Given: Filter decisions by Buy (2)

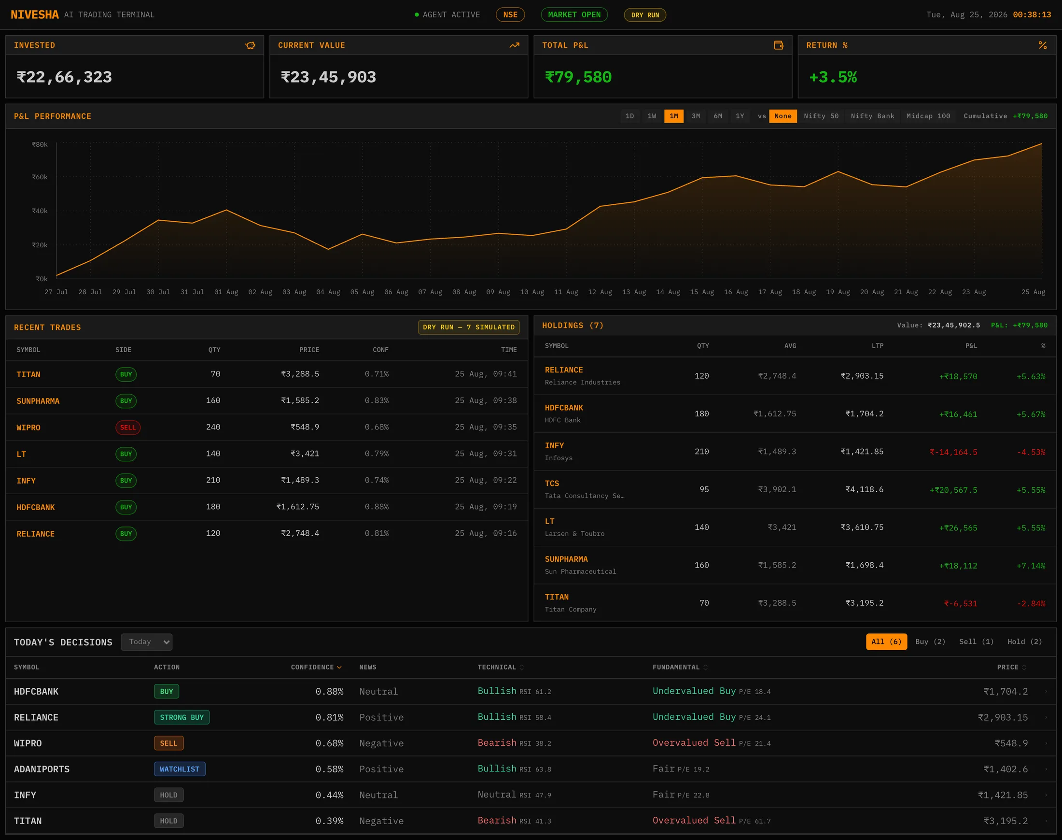Looking at the screenshot, I should click(930, 642).
